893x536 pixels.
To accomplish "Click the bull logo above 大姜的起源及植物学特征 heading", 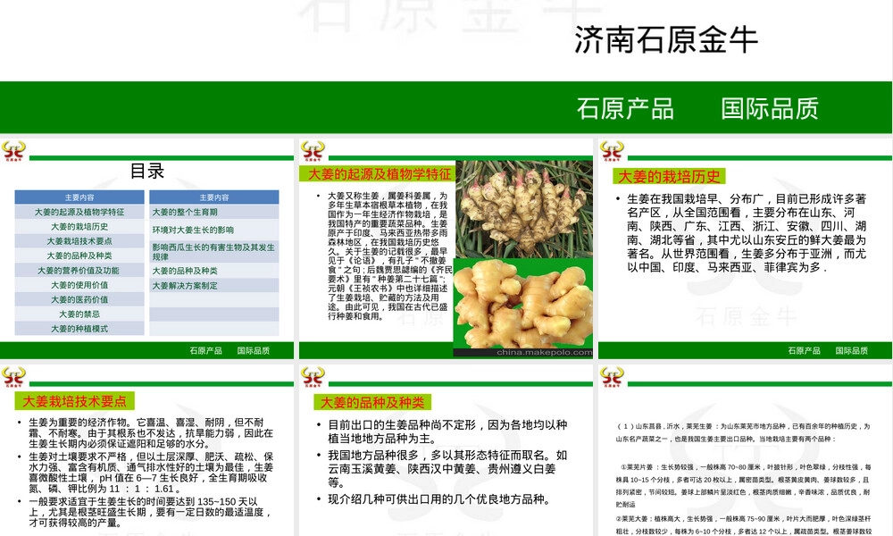I will click(313, 151).
